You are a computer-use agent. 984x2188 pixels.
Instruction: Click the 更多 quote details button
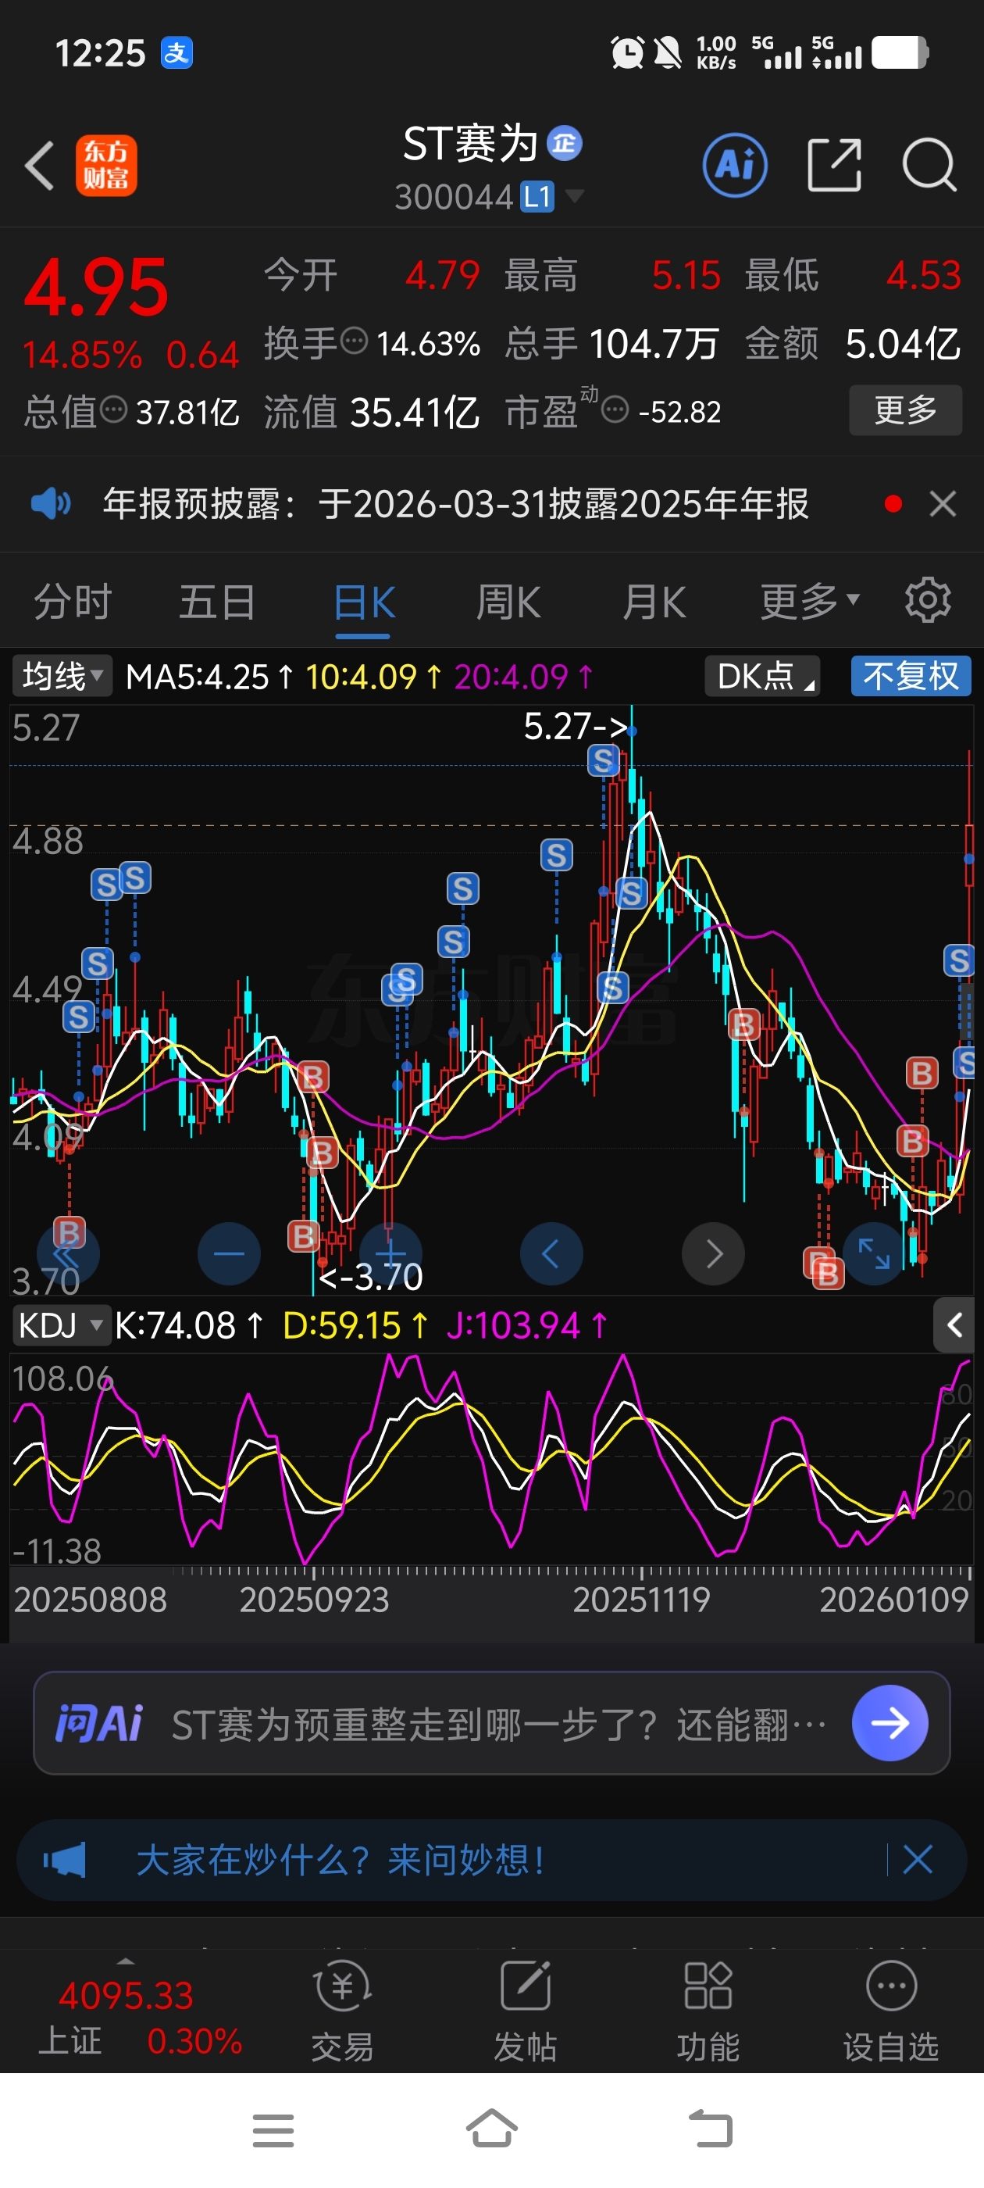click(x=905, y=410)
